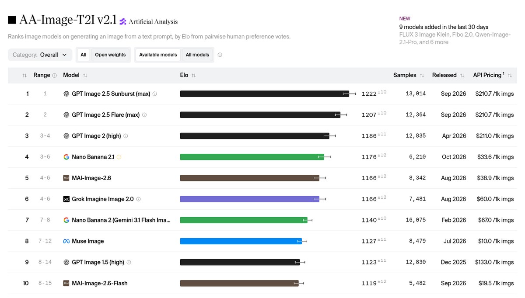525x298 pixels.
Task: Click the release date "Dec 2025"
Action: tap(454, 263)
